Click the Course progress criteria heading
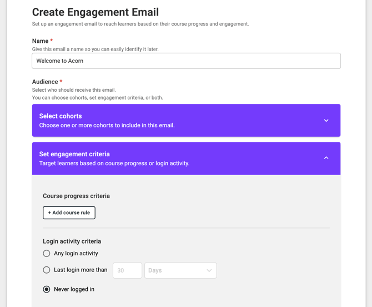The image size is (372, 307). pyautogui.click(x=76, y=196)
